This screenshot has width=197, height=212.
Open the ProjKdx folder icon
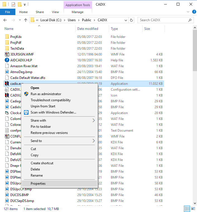(7, 37)
